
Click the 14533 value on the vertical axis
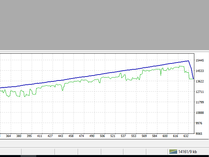(x=200, y=71)
